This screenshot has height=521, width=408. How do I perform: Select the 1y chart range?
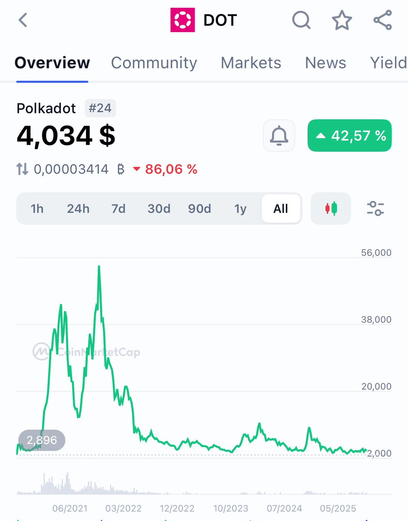tap(240, 209)
